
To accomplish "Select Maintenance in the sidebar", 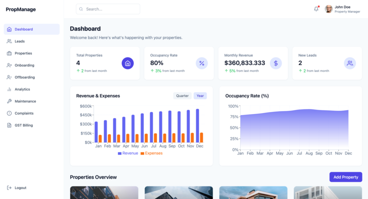I will [x=32, y=101].
